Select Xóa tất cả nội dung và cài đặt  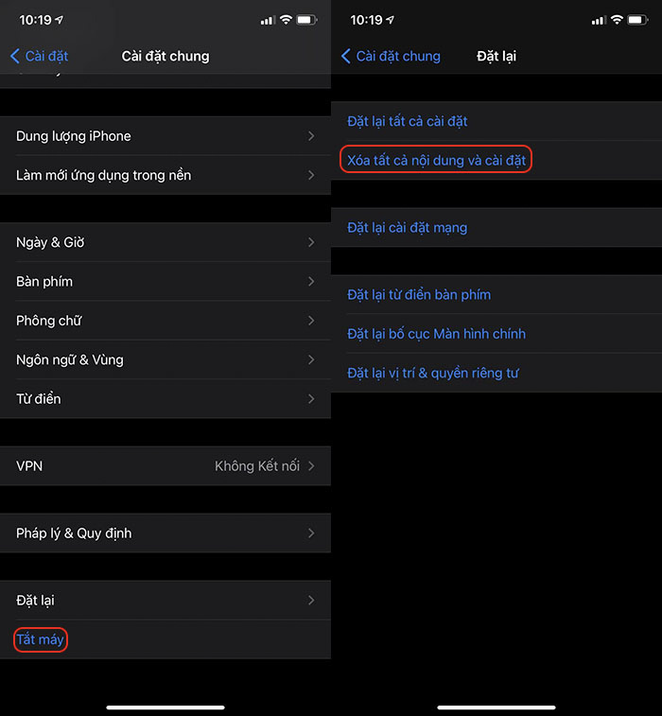[x=436, y=161]
